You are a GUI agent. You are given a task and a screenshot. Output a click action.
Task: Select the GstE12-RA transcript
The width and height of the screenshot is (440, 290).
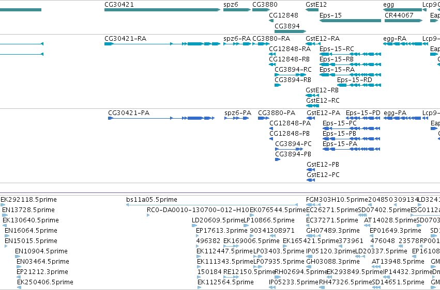[313, 44]
